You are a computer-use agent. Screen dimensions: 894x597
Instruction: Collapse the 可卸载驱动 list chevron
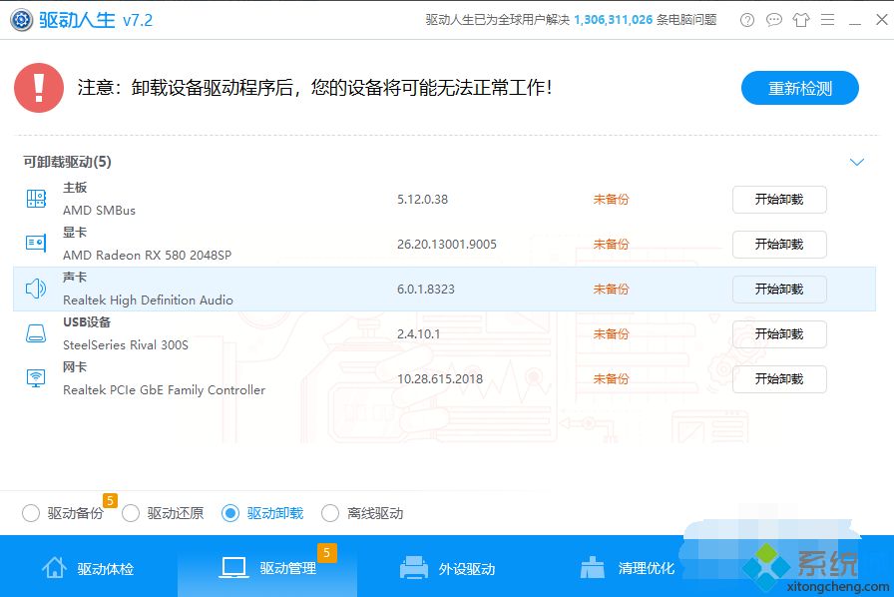point(856,162)
